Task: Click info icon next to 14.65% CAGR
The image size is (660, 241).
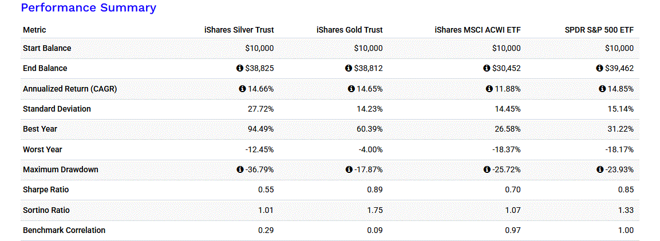Action: 351,89
